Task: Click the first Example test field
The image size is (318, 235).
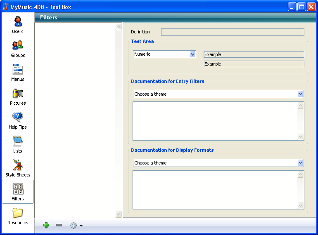Action: point(254,54)
